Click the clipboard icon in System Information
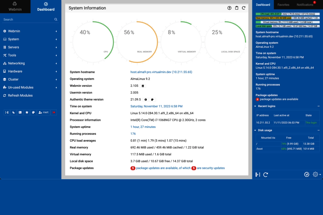 (x=237, y=8)
